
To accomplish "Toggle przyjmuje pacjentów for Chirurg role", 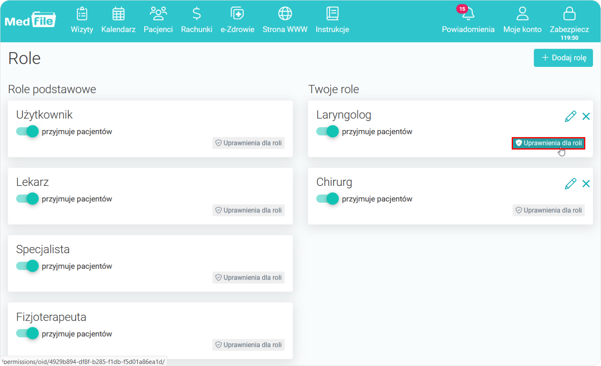I will 327,199.
